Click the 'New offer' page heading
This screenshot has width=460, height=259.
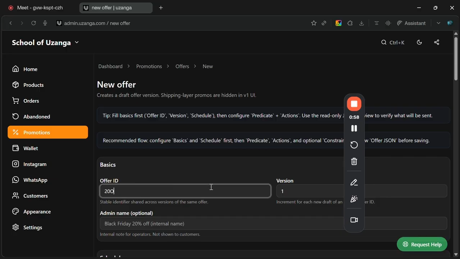coord(117,85)
